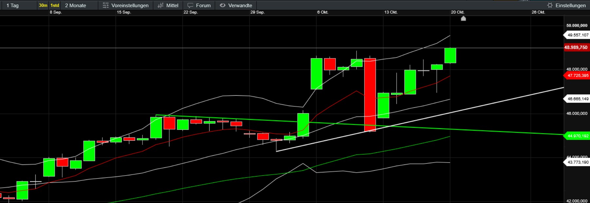This screenshot has height=203, width=590.
Task: Click the Forum label
Action: pos(203,6)
